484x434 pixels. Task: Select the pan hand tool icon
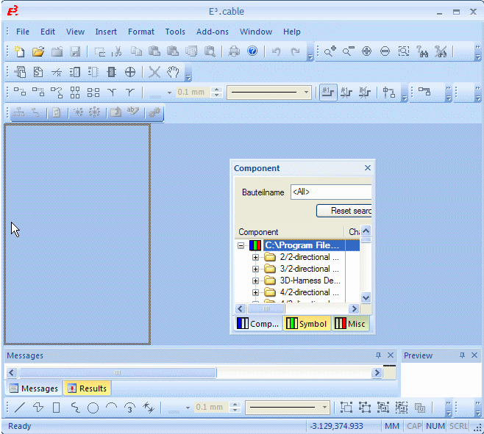click(x=173, y=72)
